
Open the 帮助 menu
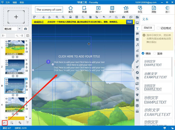tap(22, 2)
